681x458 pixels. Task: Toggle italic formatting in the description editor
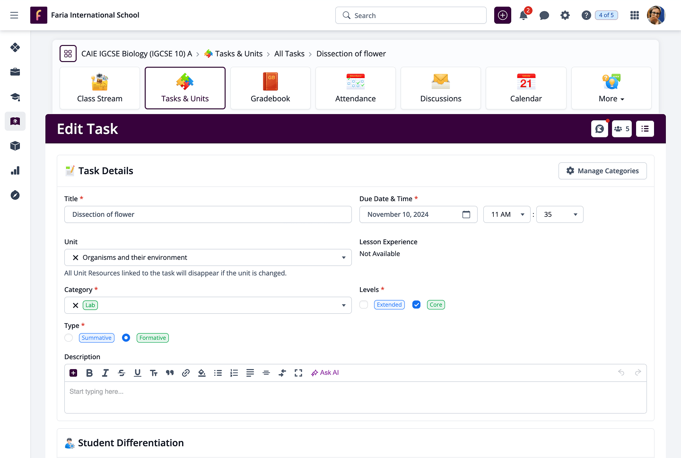pyautogui.click(x=105, y=373)
